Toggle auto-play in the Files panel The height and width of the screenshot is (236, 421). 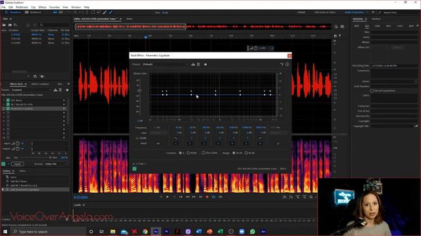[x=42, y=76]
